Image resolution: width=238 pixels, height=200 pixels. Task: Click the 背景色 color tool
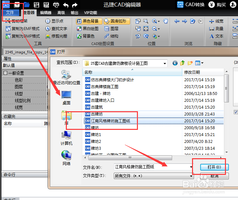[86, 36]
